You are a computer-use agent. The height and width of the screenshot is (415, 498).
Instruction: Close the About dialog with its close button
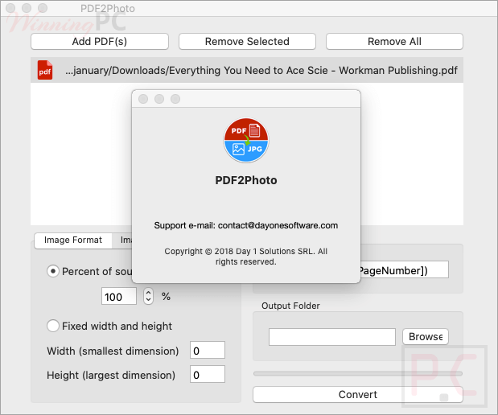click(x=143, y=99)
